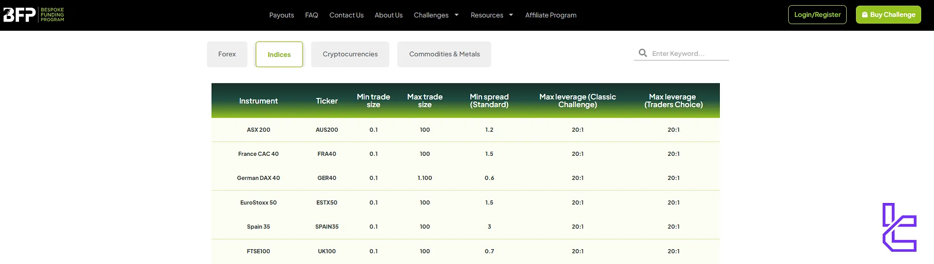Open the Affiliate Program link
Image resolution: width=934 pixels, height=264 pixels.
pos(550,15)
